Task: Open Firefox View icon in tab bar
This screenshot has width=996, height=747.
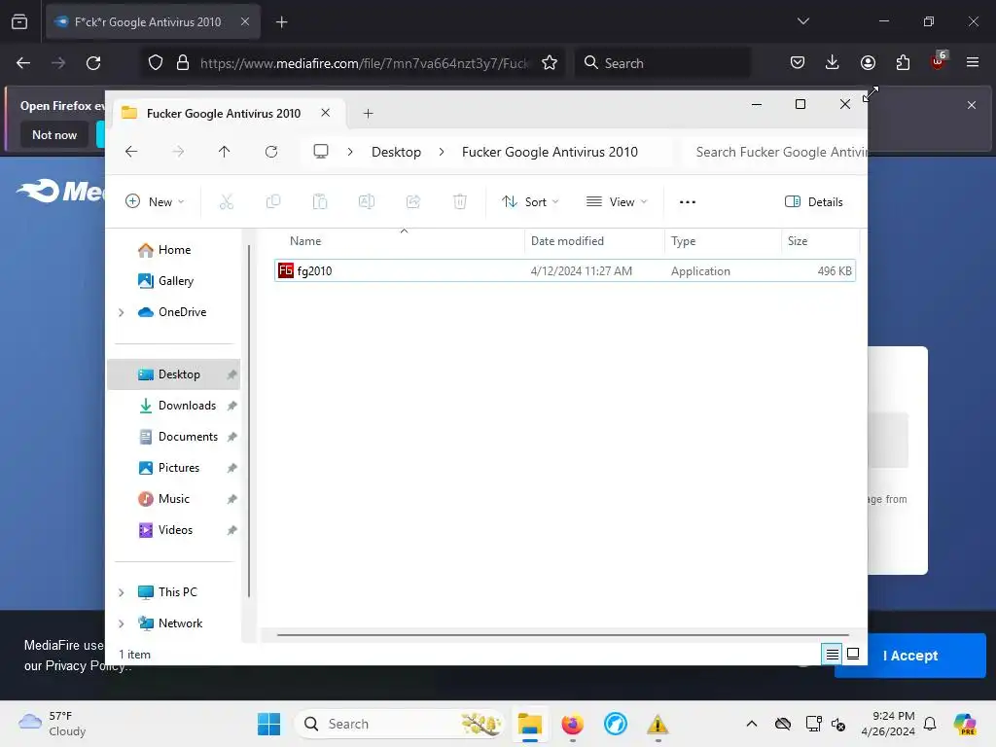Action: point(19,22)
